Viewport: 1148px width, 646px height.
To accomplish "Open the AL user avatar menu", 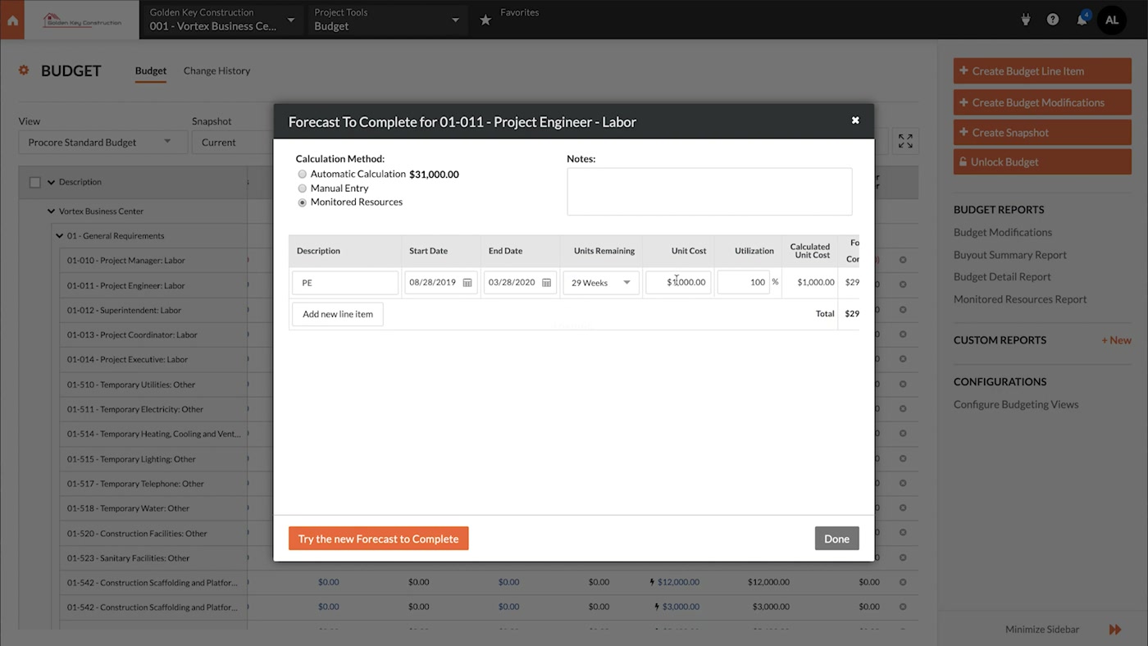I will [1112, 20].
